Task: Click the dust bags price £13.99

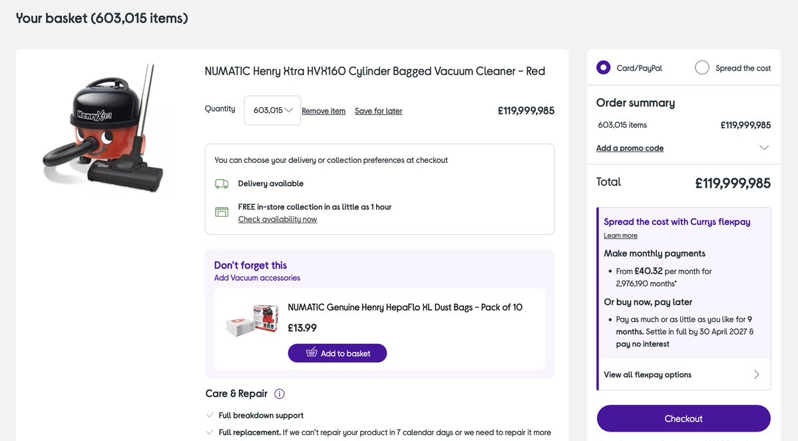Action: click(x=302, y=328)
